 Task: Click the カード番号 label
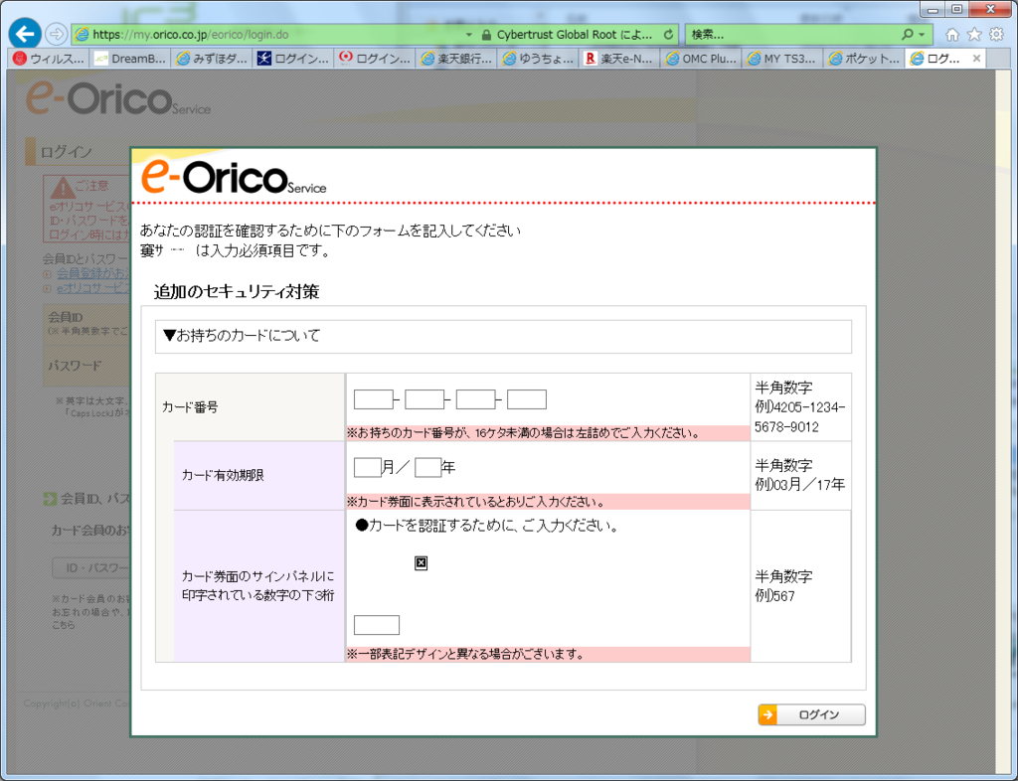[190, 407]
